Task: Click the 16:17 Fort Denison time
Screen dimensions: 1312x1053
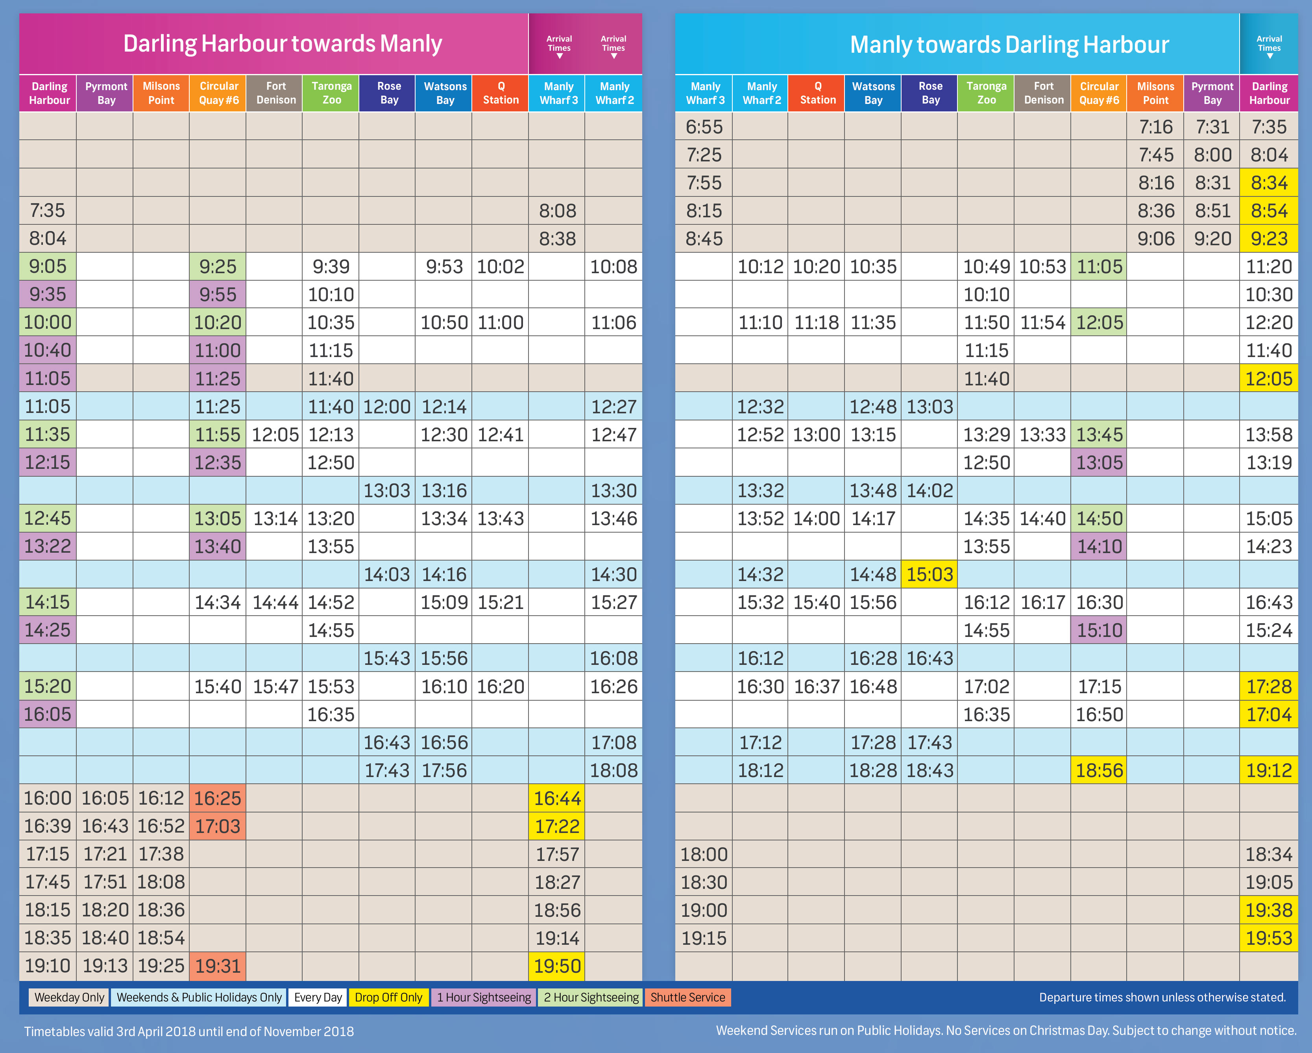Action: click(x=1043, y=603)
